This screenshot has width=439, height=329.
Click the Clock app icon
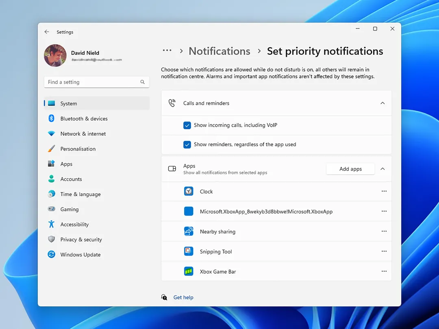189,191
